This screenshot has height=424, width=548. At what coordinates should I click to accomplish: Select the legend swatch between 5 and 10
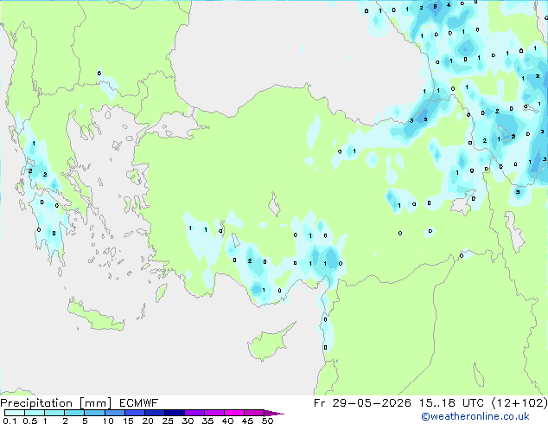[94, 413]
